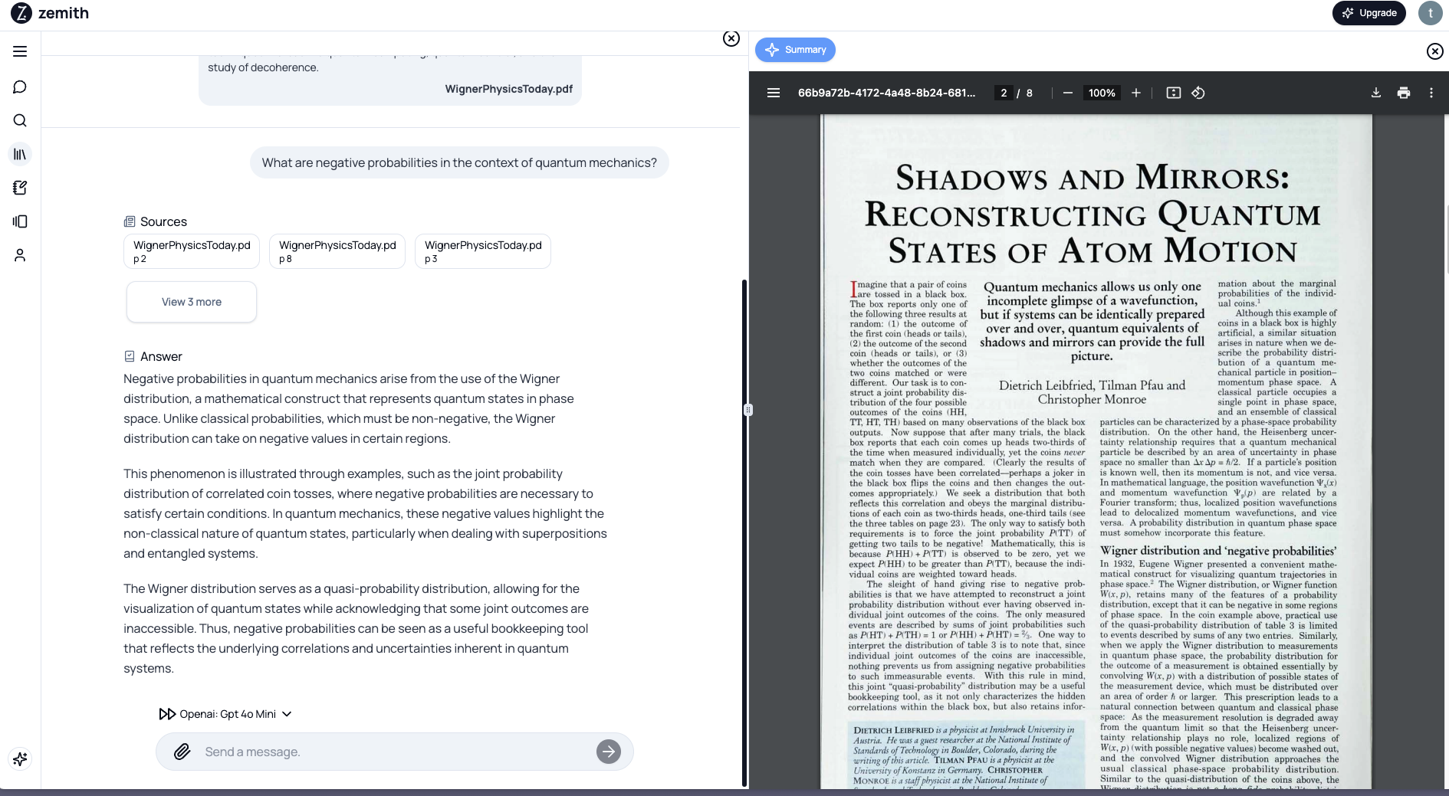Open the hamburger menu in left sidebar
This screenshot has height=796, width=1449.
pos(20,51)
